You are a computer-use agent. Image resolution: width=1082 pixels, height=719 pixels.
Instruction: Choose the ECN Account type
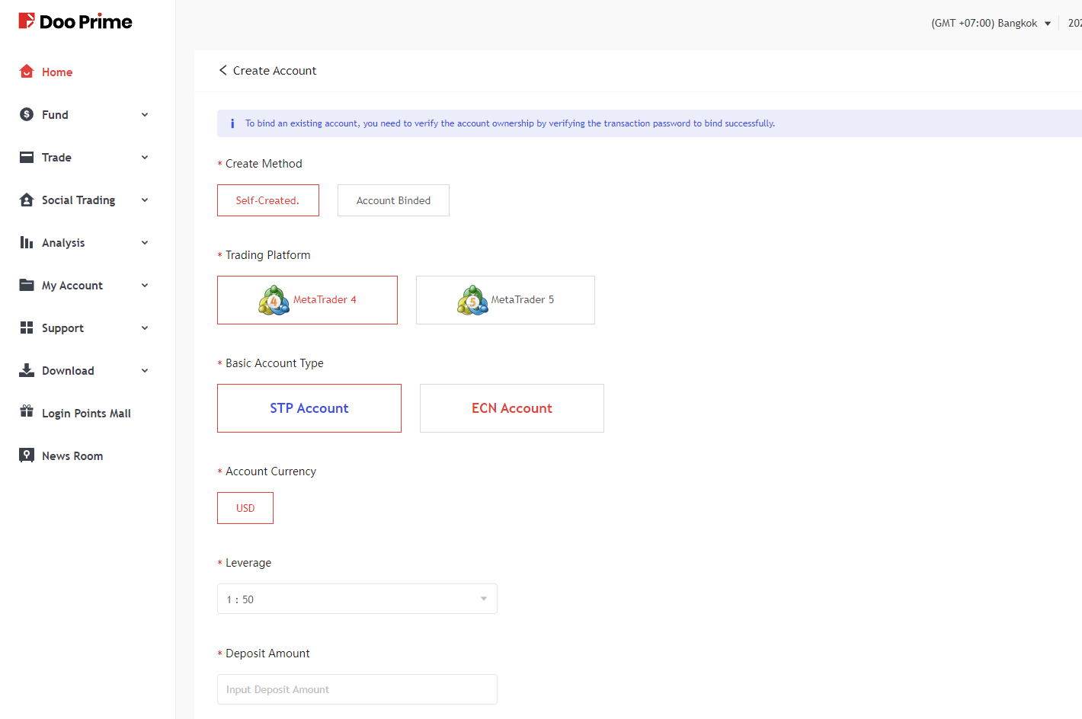[x=511, y=408]
